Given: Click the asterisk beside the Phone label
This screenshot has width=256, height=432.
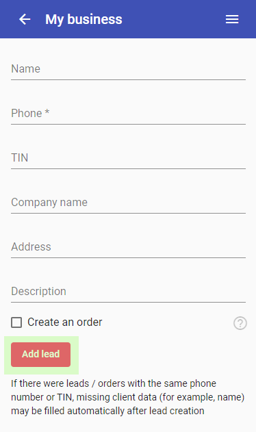Looking at the screenshot, I should click(x=47, y=112).
